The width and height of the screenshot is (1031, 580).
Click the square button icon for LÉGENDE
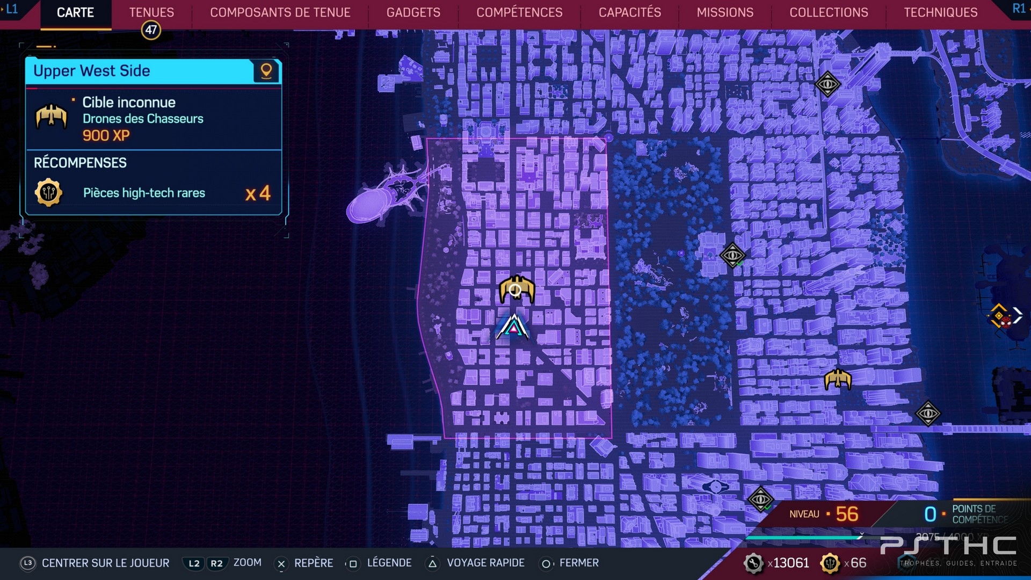click(353, 563)
